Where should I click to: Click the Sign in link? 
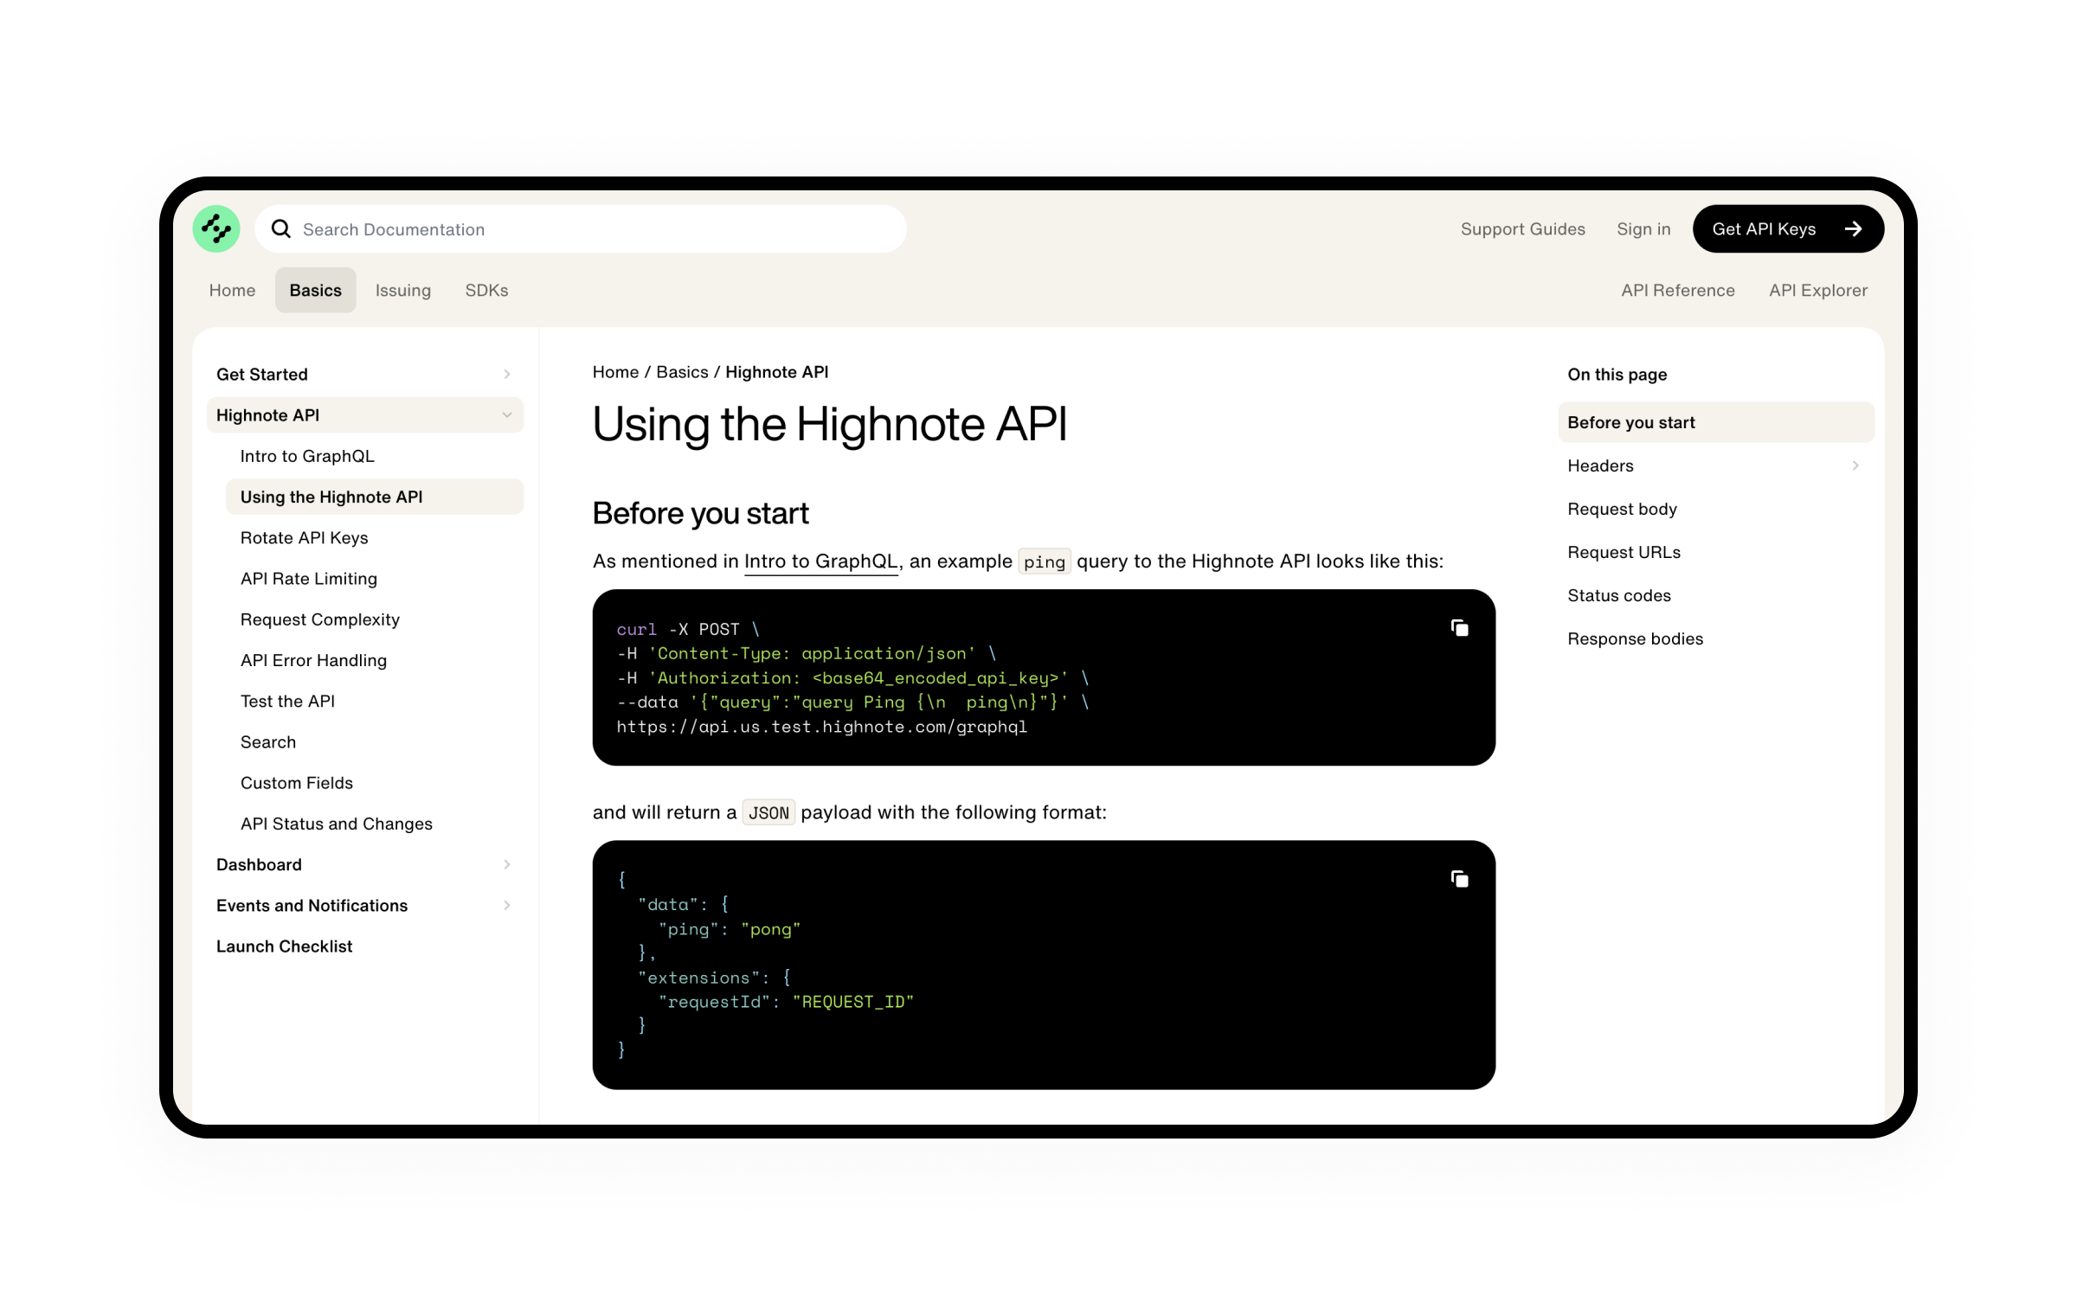click(1643, 229)
